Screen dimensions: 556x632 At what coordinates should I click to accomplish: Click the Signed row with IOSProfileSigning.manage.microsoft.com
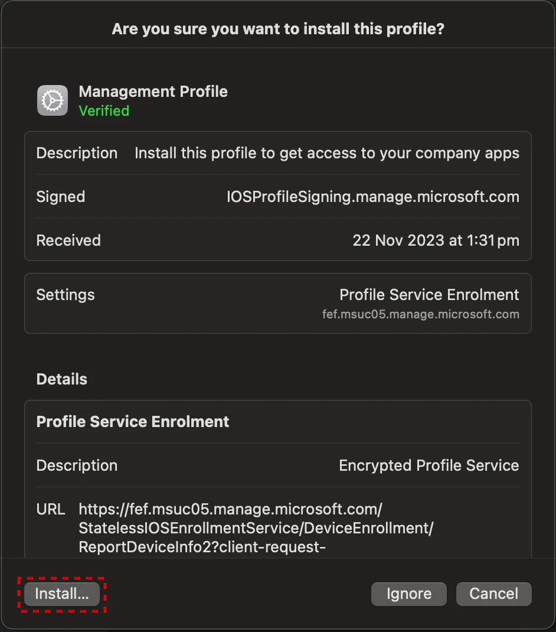pos(278,197)
